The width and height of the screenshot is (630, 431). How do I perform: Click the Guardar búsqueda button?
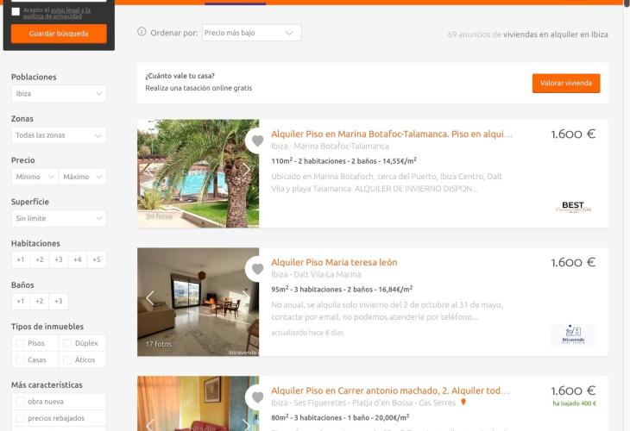point(59,34)
